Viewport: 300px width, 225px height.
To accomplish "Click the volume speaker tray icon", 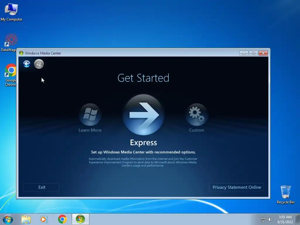I will tap(270, 219).
